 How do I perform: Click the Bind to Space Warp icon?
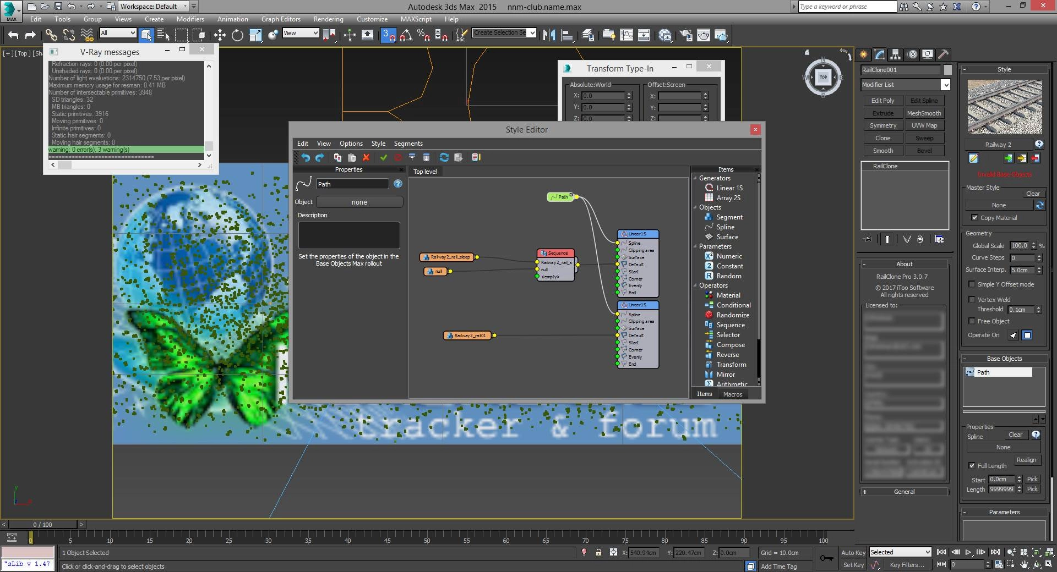(86, 35)
